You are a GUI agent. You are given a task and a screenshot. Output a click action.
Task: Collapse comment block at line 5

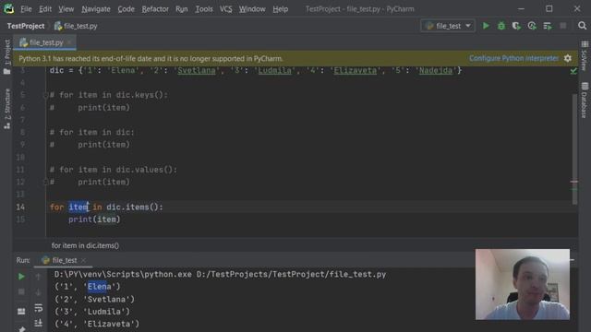click(46, 95)
